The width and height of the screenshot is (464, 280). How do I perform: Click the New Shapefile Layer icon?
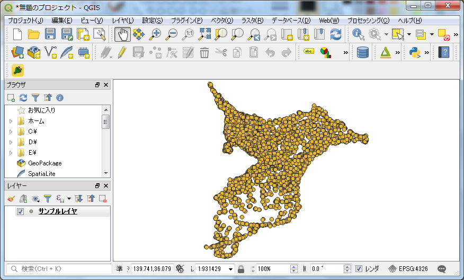[x=51, y=52]
